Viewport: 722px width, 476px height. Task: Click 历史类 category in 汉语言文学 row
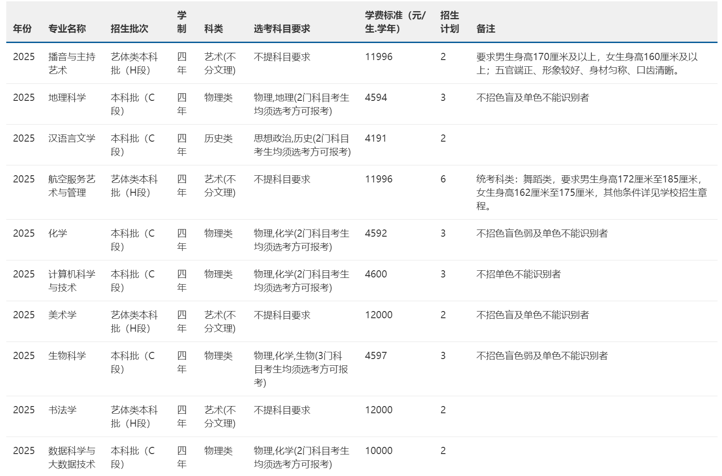[x=219, y=138]
